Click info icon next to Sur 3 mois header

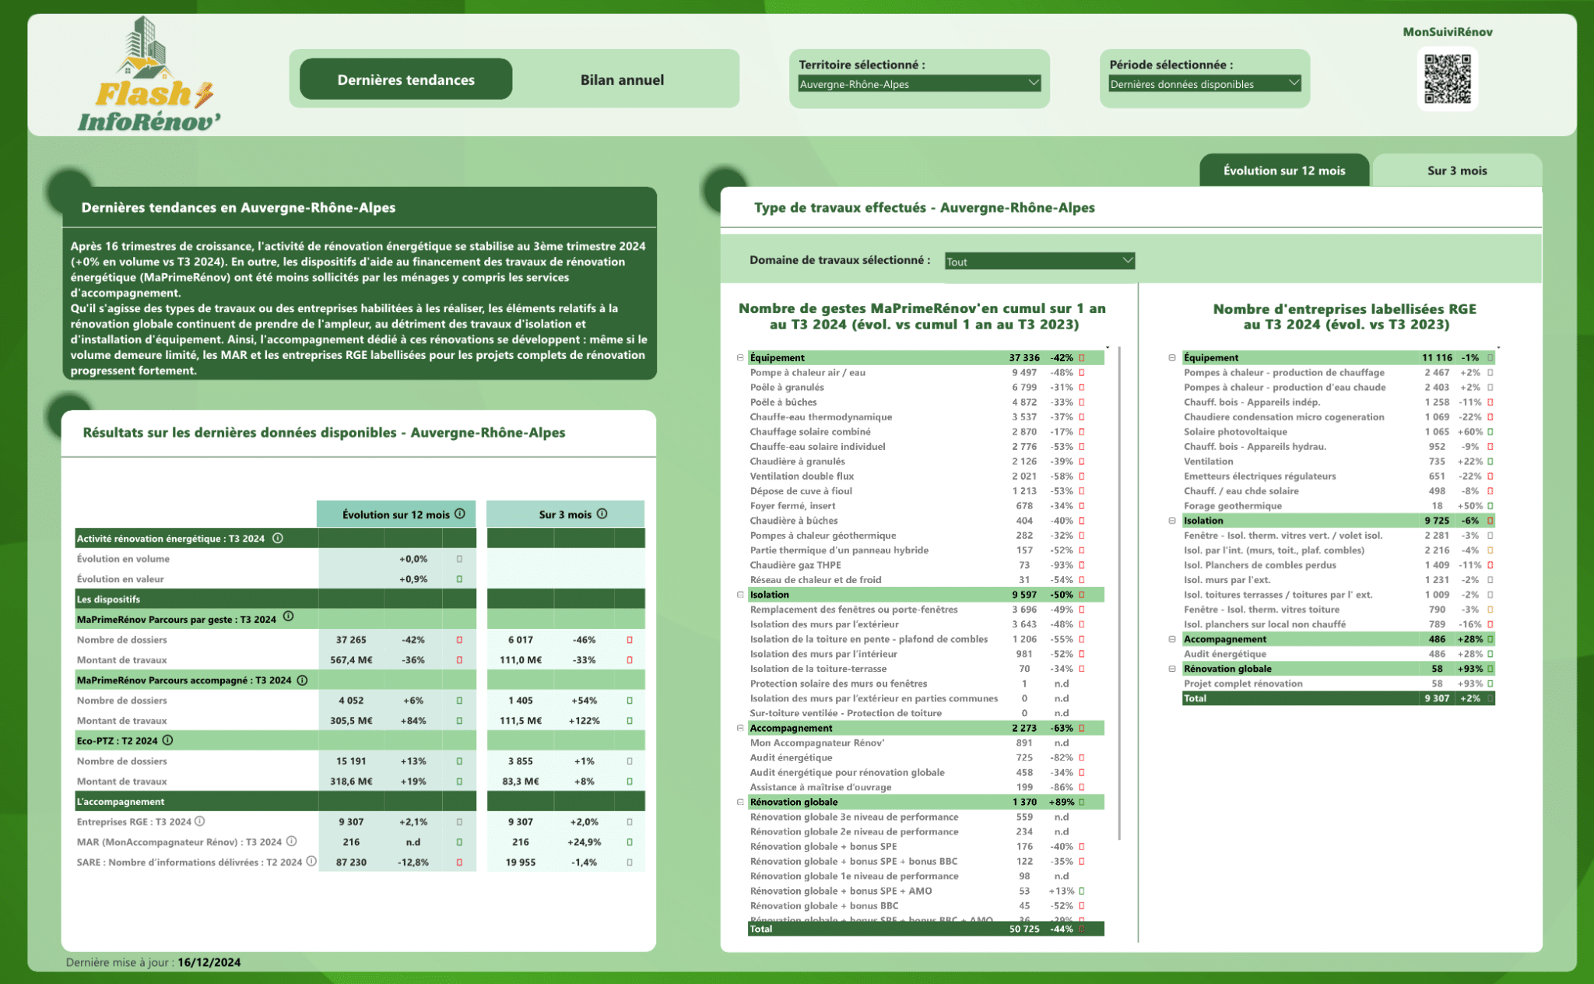[602, 514]
